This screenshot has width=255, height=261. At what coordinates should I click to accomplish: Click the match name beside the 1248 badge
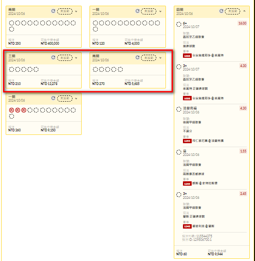pos(203,226)
